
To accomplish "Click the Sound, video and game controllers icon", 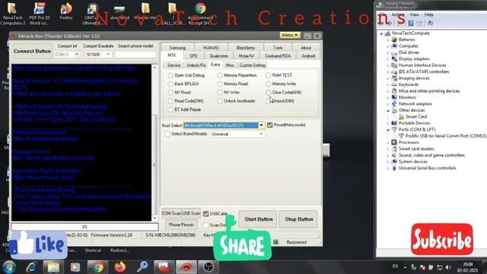I will click(x=394, y=155).
